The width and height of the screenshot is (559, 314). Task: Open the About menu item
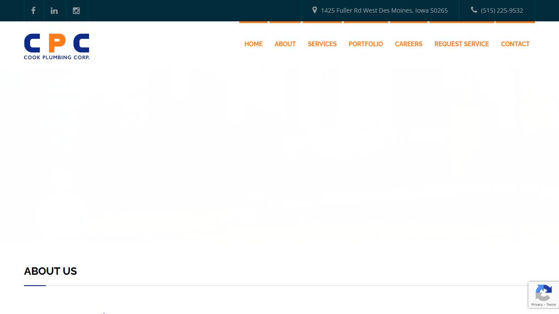[285, 44]
